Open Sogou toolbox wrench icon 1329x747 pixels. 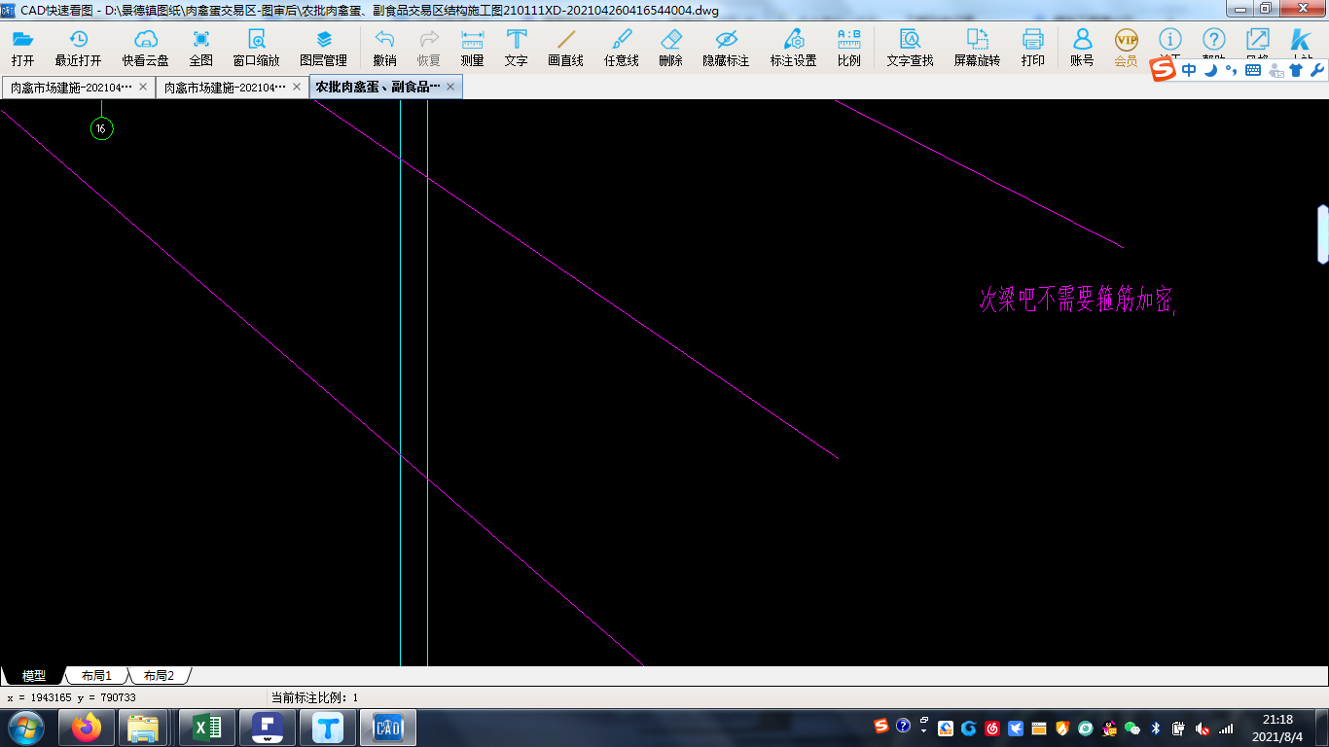1316,70
